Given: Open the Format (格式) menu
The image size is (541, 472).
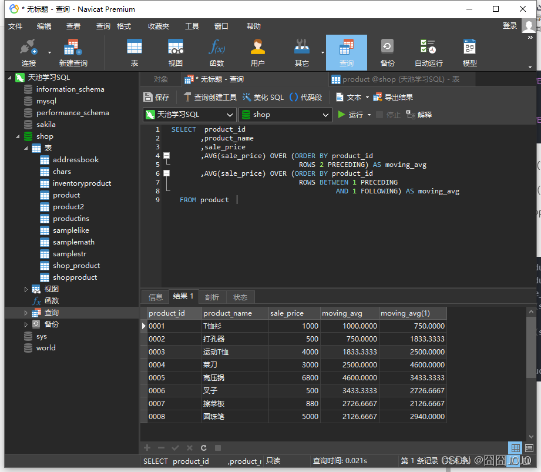Looking at the screenshot, I should pyautogui.click(x=124, y=26).
